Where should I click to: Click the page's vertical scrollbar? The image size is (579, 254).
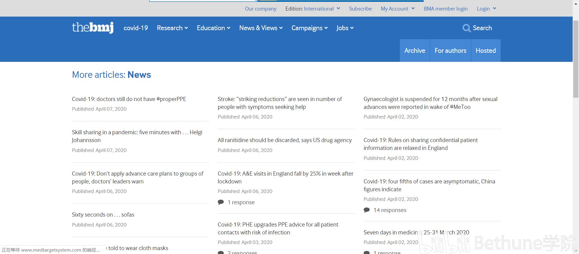576,60
